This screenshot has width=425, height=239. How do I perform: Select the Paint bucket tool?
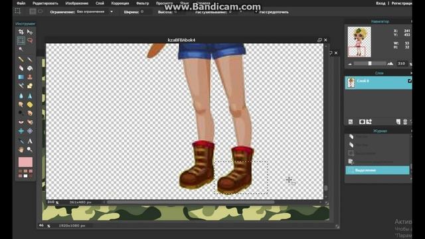click(30, 68)
